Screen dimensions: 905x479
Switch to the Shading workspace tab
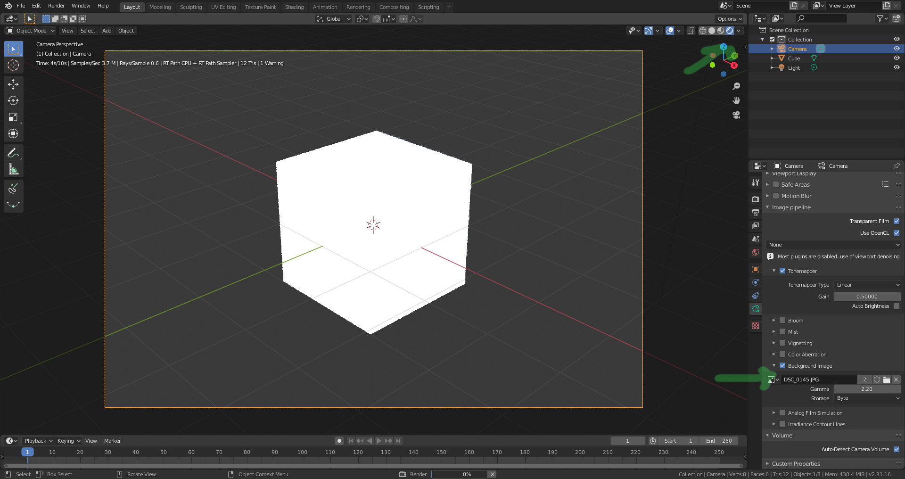pos(294,7)
